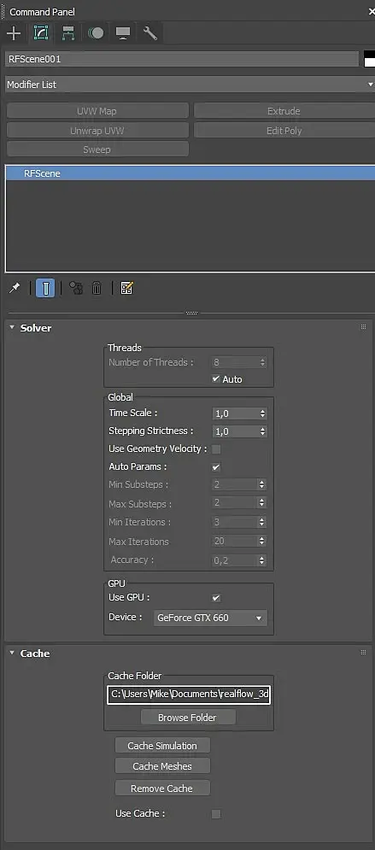This screenshot has width=375, height=850.
Task: Toggle Show End Result icon
Action: click(45, 289)
